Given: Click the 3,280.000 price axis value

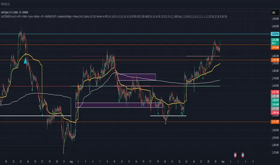Looking at the screenshot, I should point(275,145).
